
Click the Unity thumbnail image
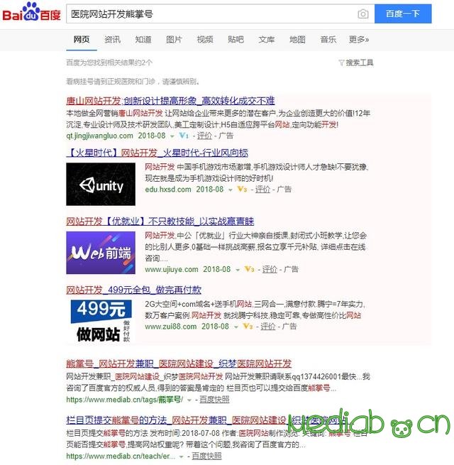click(x=101, y=184)
